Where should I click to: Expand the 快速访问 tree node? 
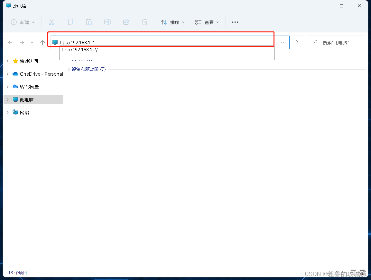click(8, 61)
